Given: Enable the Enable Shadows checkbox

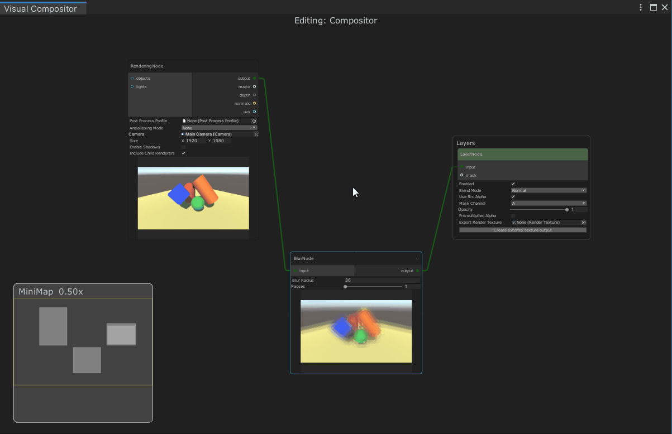Looking at the screenshot, I should (183, 147).
